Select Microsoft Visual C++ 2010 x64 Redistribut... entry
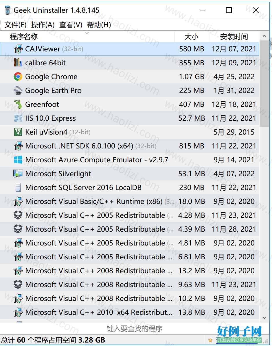272x346 pixels. [99, 312]
